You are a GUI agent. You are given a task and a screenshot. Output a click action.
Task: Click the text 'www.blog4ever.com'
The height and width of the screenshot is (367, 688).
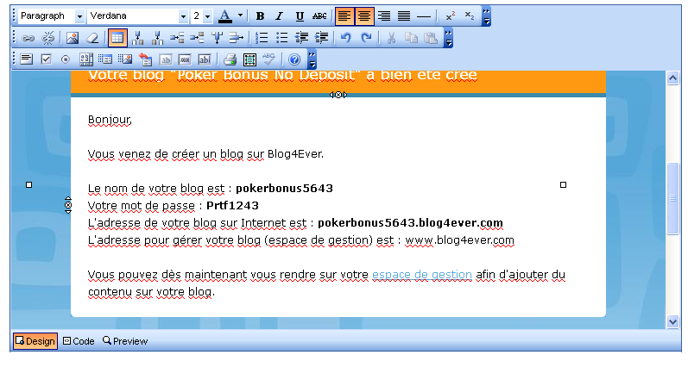click(459, 240)
